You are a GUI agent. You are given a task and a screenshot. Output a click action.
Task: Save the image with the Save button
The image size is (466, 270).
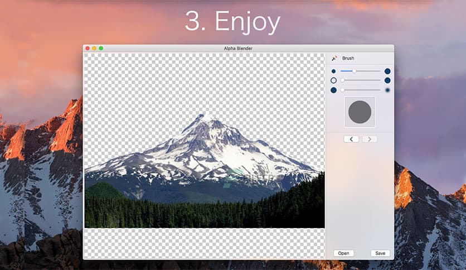(x=380, y=253)
